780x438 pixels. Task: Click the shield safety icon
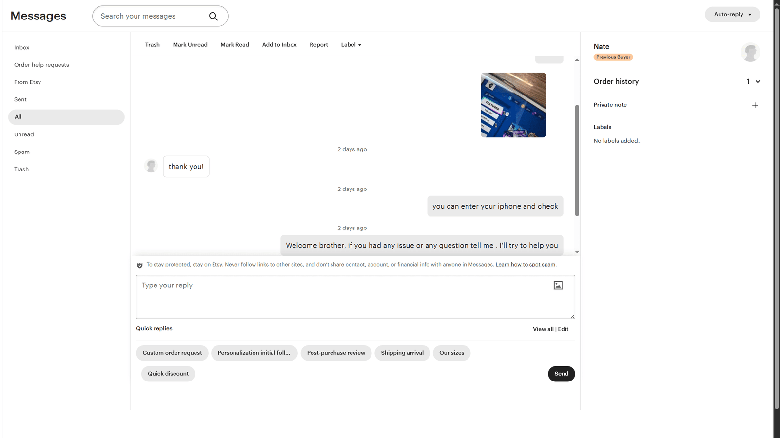tap(140, 266)
